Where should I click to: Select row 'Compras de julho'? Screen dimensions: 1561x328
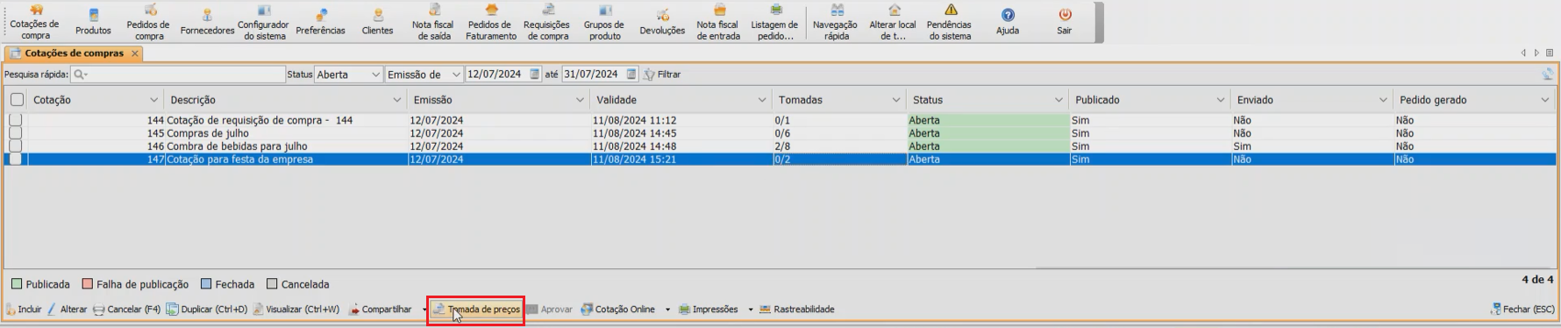780,133
